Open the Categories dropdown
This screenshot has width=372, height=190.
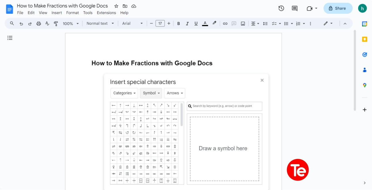click(x=124, y=93)
